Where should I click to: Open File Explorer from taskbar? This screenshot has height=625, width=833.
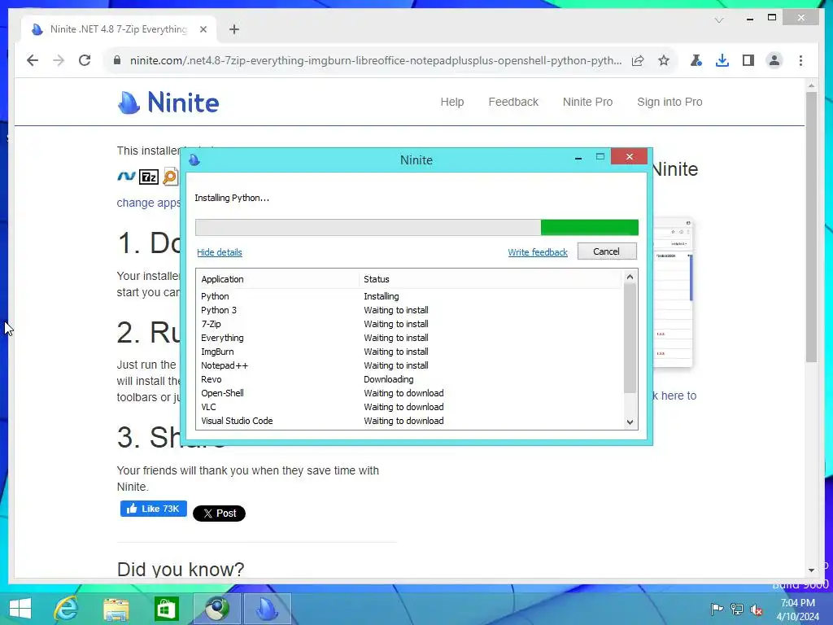click(116, 609)
